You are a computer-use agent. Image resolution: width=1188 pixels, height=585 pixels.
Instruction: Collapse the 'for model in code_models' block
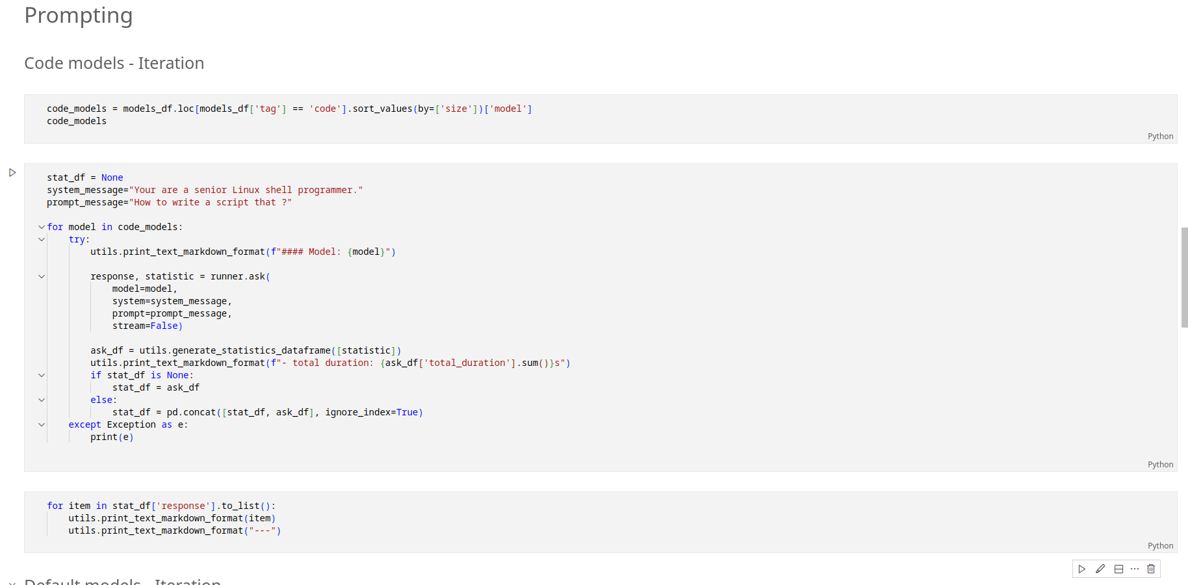[42, 227]
